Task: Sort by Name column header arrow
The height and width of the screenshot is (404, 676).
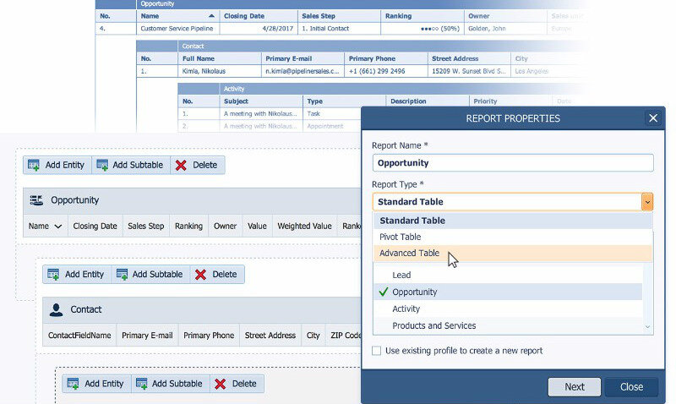Action: point(210,16)
